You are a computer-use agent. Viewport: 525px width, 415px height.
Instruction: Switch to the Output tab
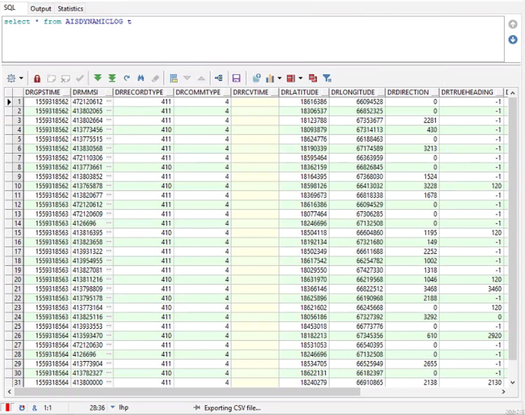pos(40,8)
